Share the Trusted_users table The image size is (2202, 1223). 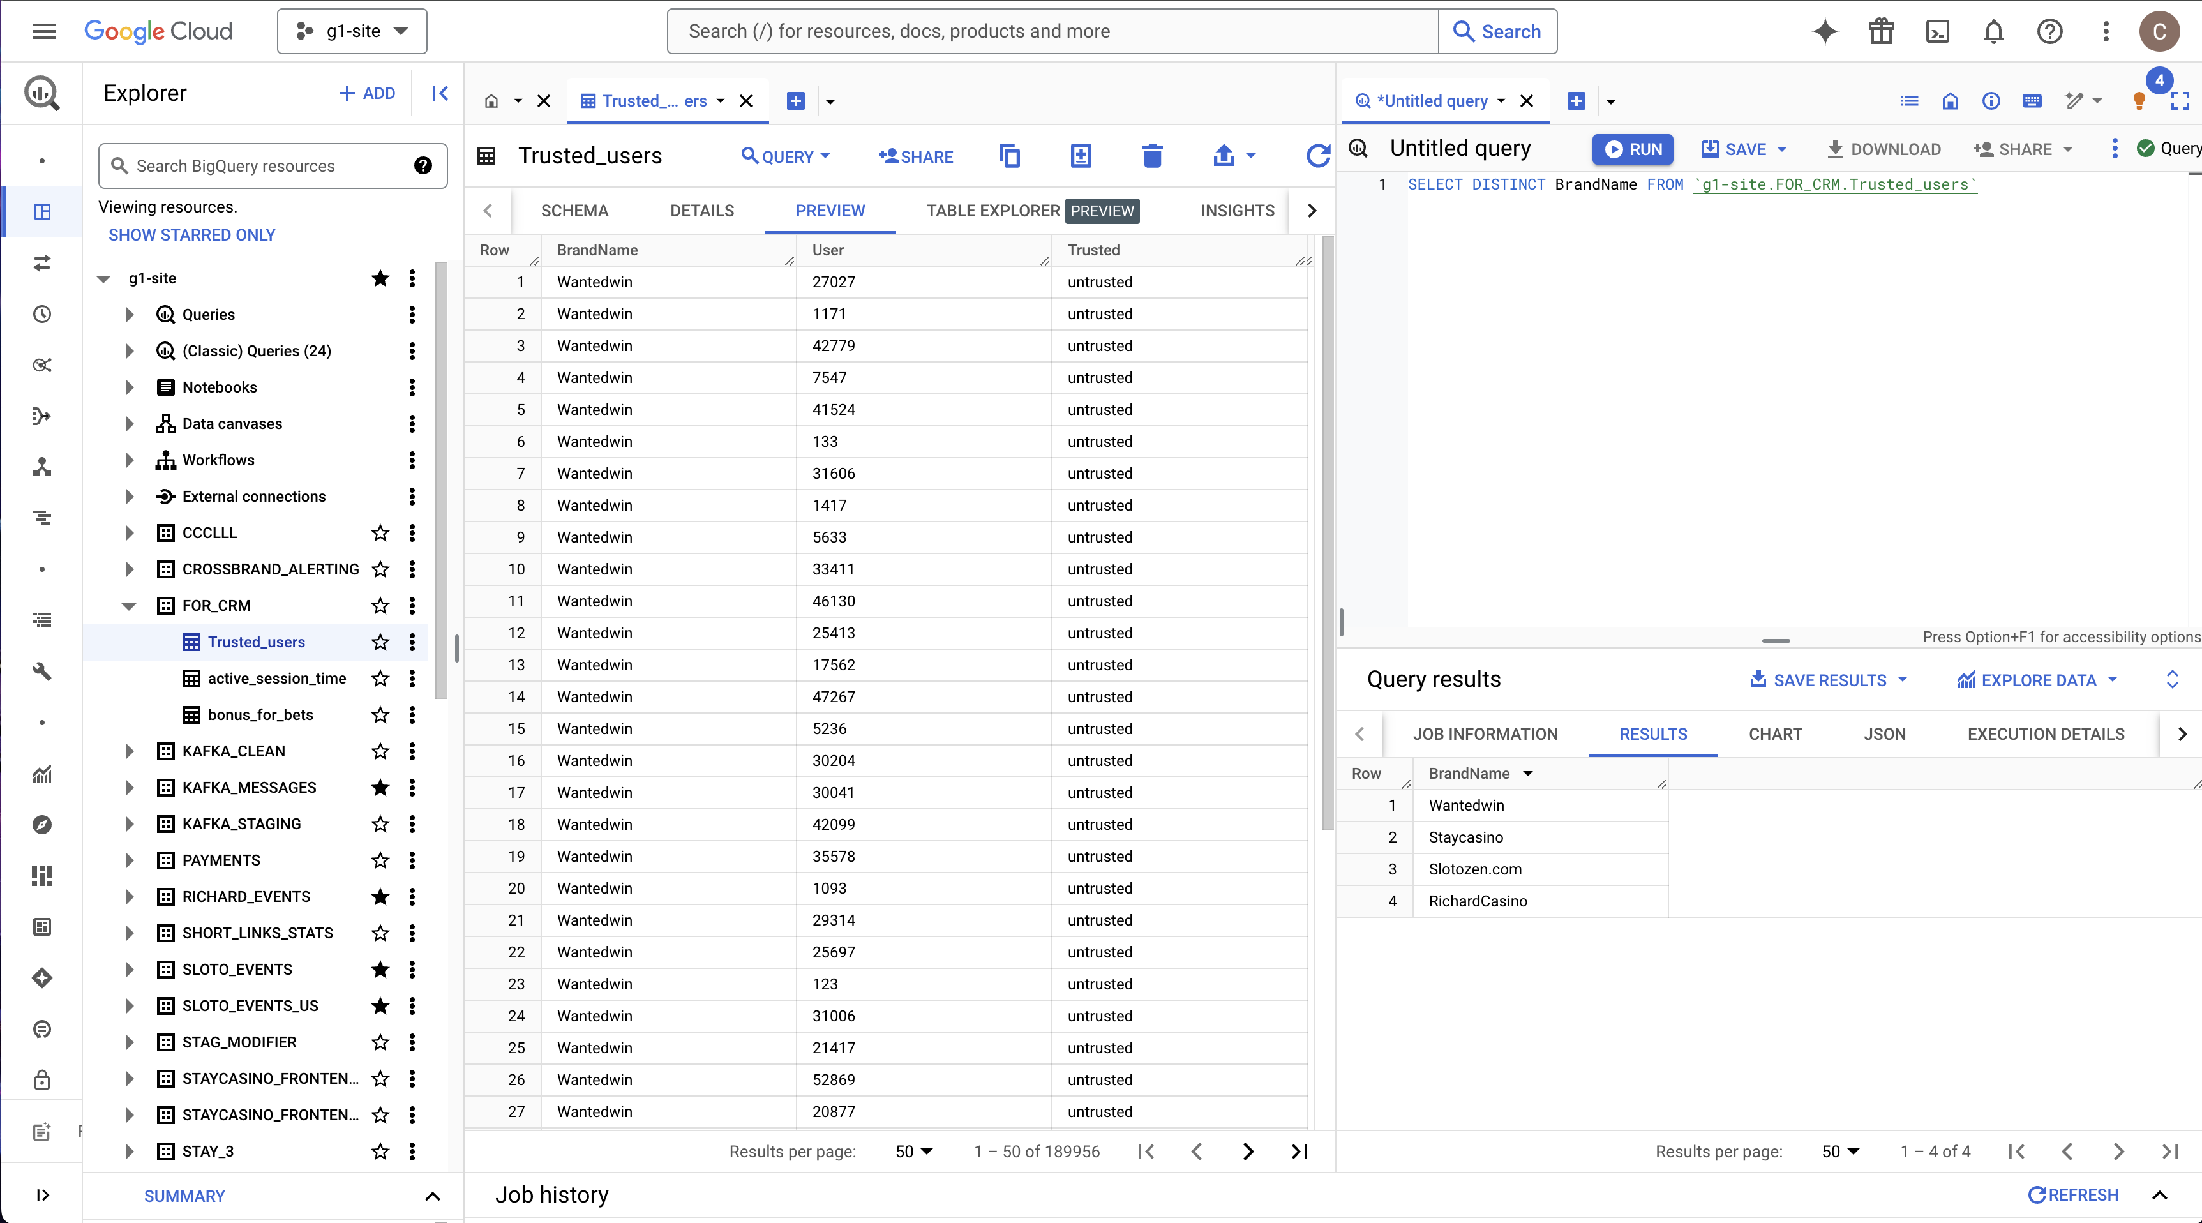click(915, 156)
